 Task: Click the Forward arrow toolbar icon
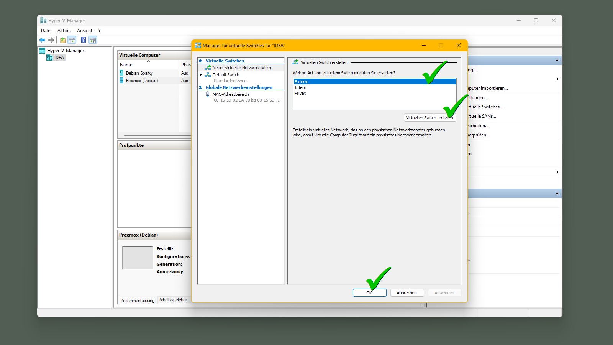point(51,40)
